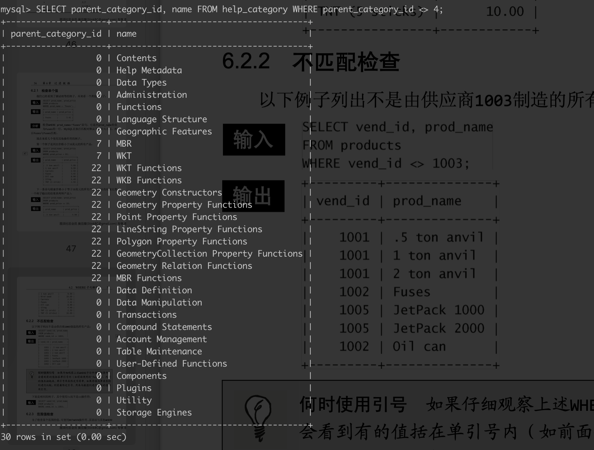Viewport: 594px width, 450px height.
Task: Click the '2 ton anvil' row in PDF table
Action: (x=401, y=274)
